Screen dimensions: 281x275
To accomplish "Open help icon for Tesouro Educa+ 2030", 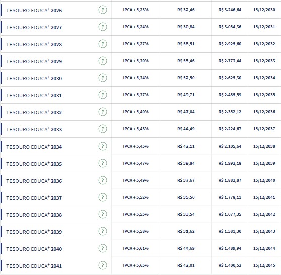I will click(103, 78).
